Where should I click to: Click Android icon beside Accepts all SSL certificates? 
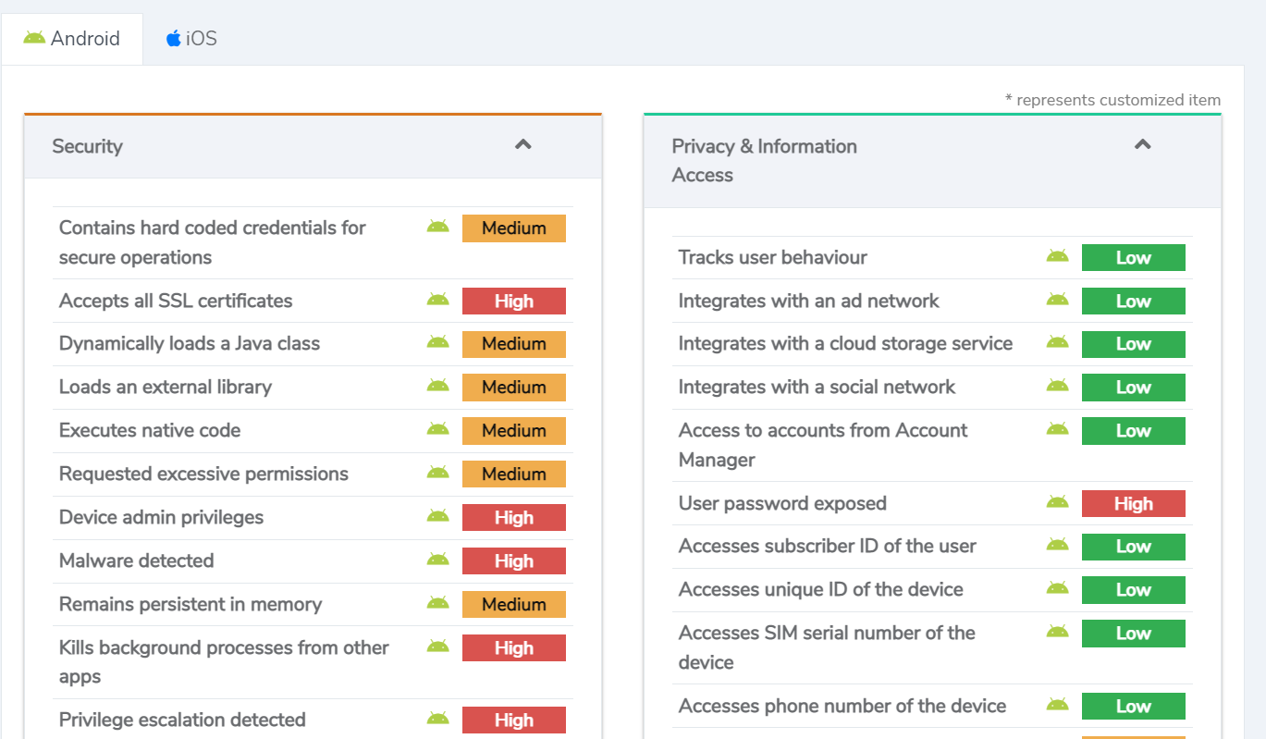click(437, 300)
